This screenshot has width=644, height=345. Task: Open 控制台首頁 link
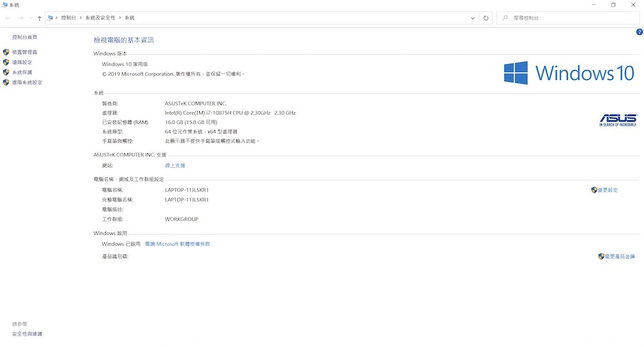point(24,37)
